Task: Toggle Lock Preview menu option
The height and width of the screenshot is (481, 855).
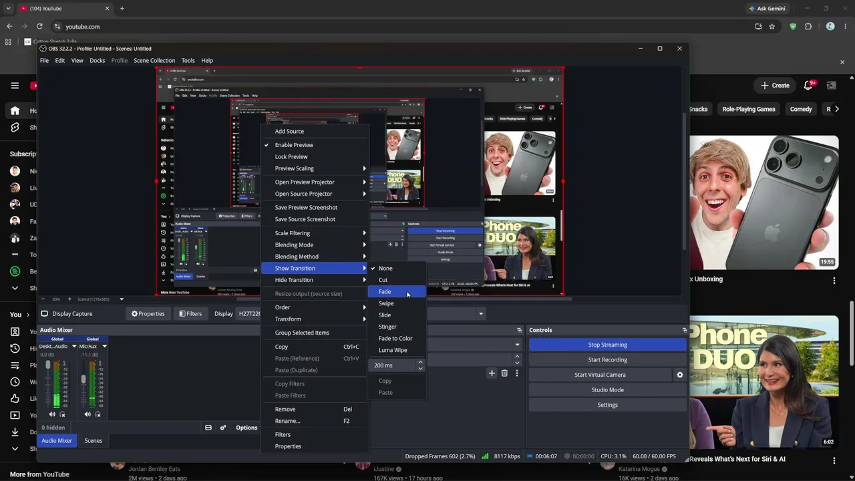Action: pyautogui.click(x=314, y=157)
